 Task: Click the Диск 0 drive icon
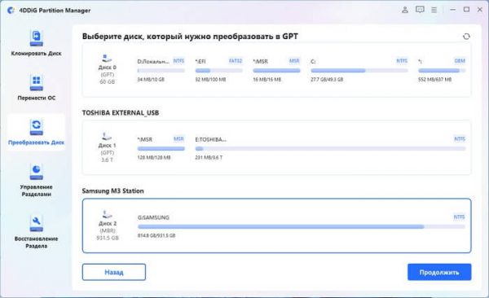click(x=107, y=58)
